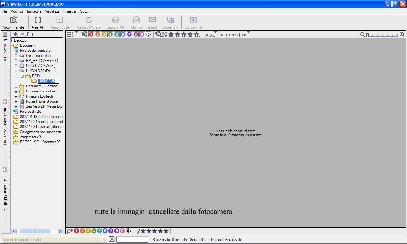Filter unlabeled images with label 0 in the top bar
This screenshot has height=244, width=407.
(148, 34)
